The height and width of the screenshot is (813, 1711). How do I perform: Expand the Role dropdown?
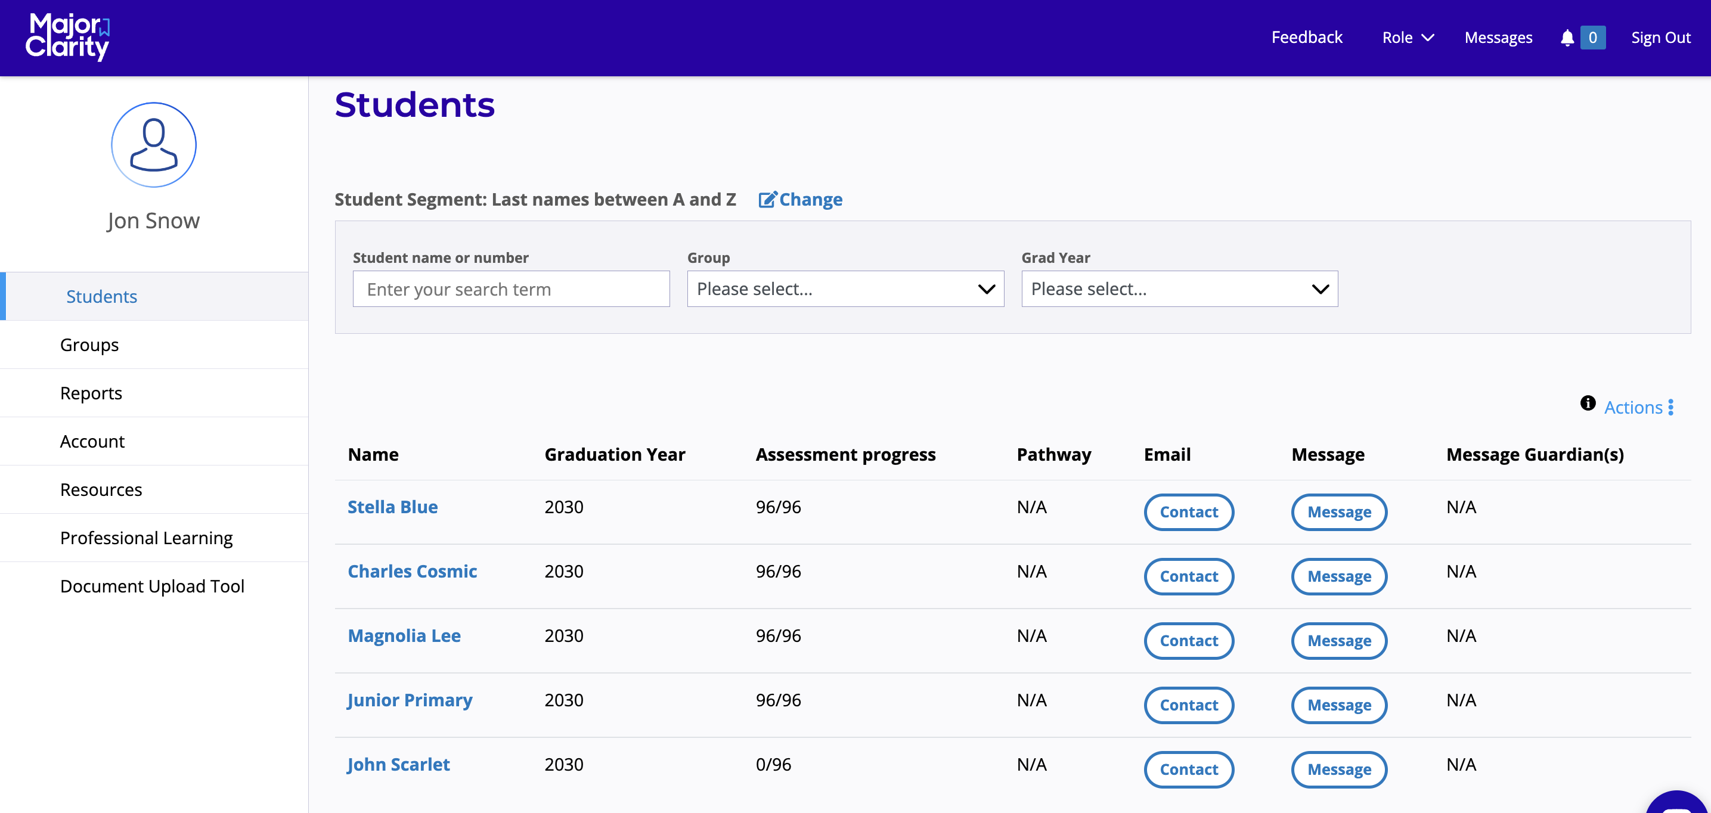point(1408,38)
